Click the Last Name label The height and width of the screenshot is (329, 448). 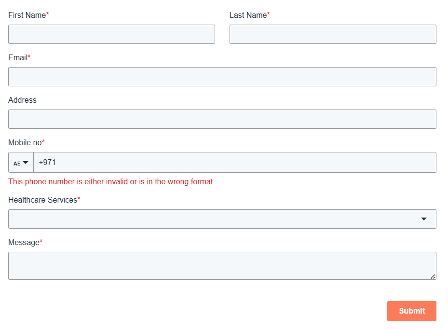(x=248, y=15)
